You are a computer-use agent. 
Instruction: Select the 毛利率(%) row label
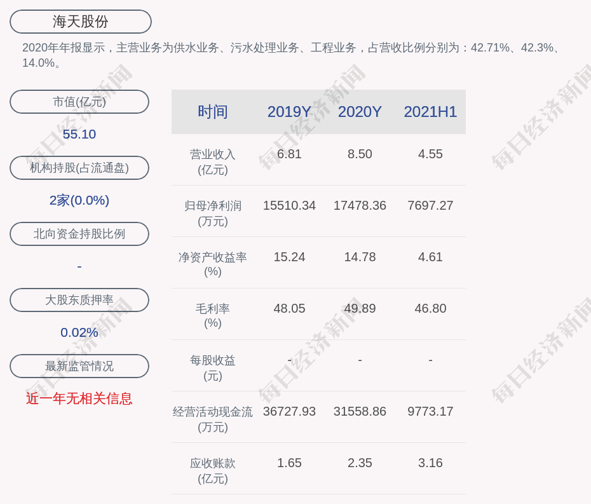(213, 316)
